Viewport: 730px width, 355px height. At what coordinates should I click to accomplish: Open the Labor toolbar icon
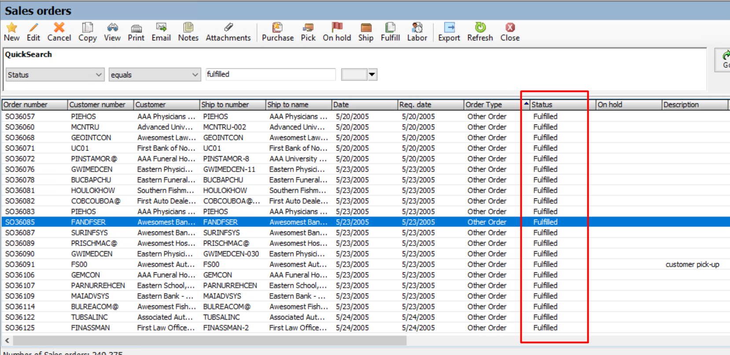(417, 28)
